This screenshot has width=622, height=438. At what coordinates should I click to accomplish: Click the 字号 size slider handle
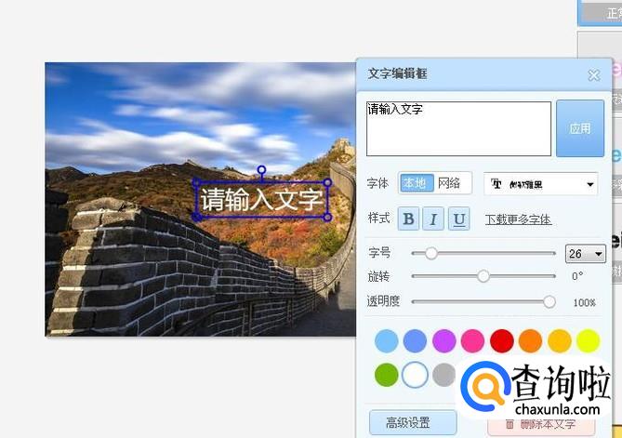[430, 253]
